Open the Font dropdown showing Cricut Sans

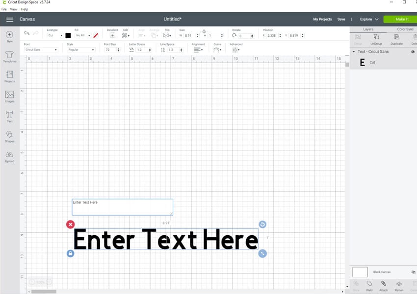[41, 49]
